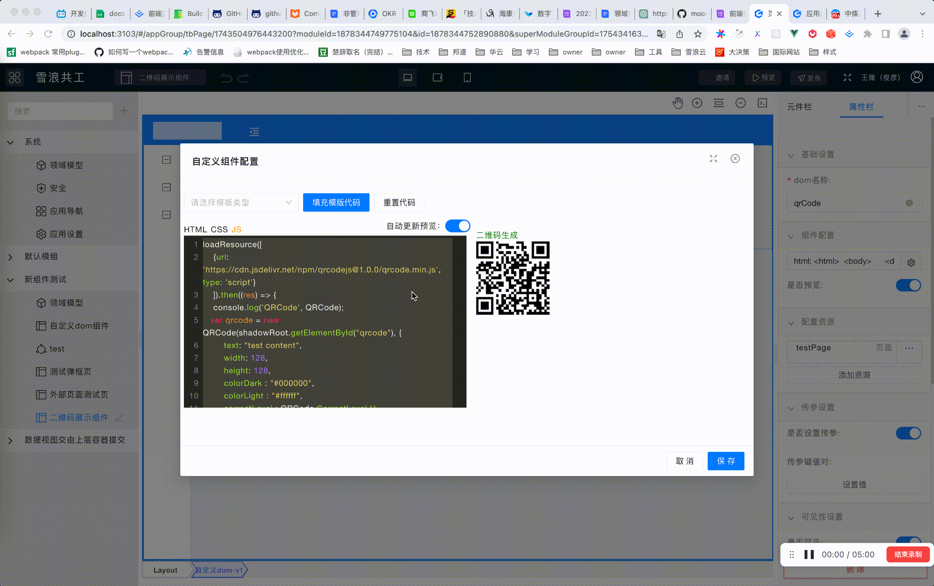Click the properties panel more dots
Viewport: 934px width, 586px height.
coord(922,106)
